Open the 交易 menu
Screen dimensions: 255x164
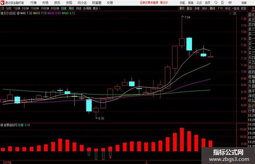click(110, 3)
